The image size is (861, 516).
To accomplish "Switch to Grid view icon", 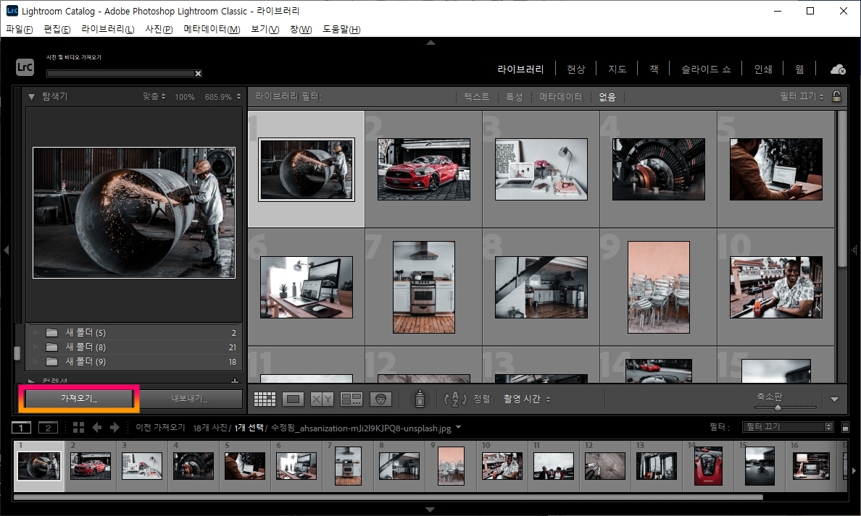I will (x=265, y=399).
